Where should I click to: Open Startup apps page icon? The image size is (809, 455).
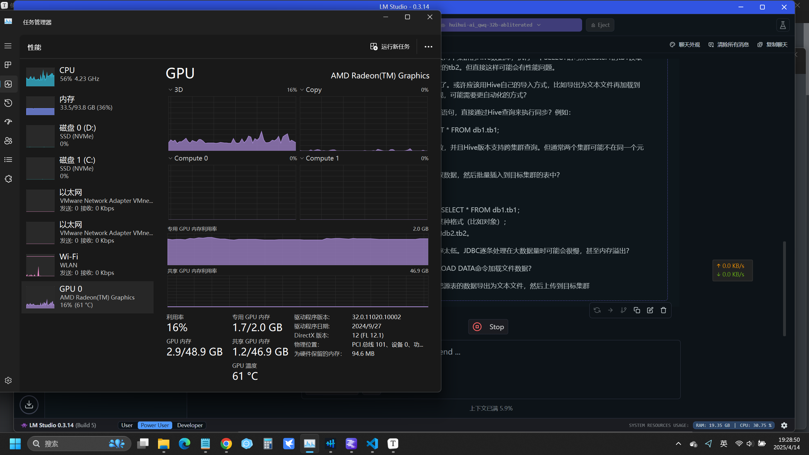coord(8,122)
